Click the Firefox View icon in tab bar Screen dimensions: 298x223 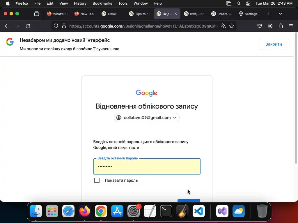click(x=37, y=14)
